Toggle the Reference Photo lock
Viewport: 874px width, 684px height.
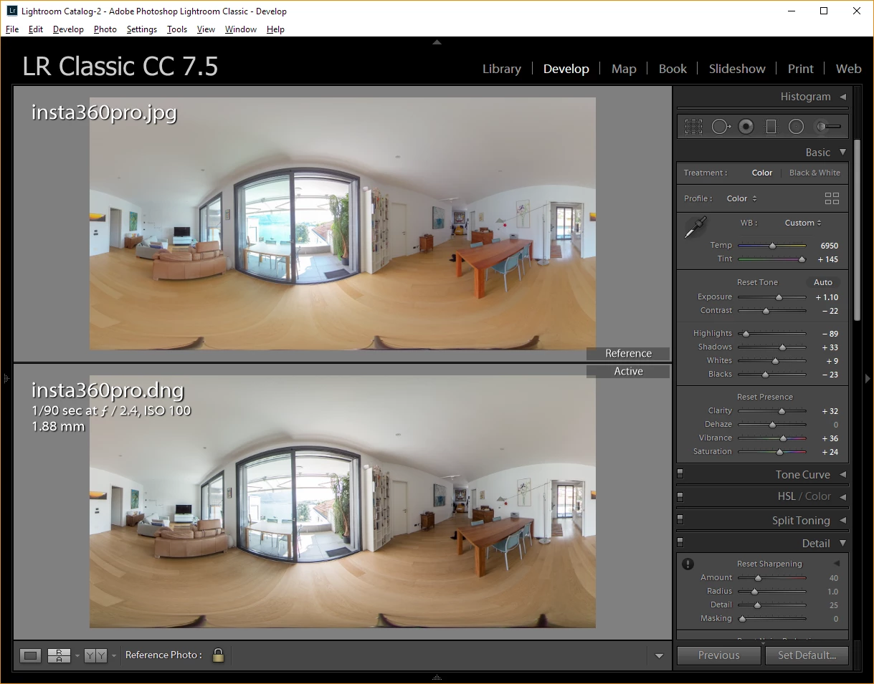(219, 655)
